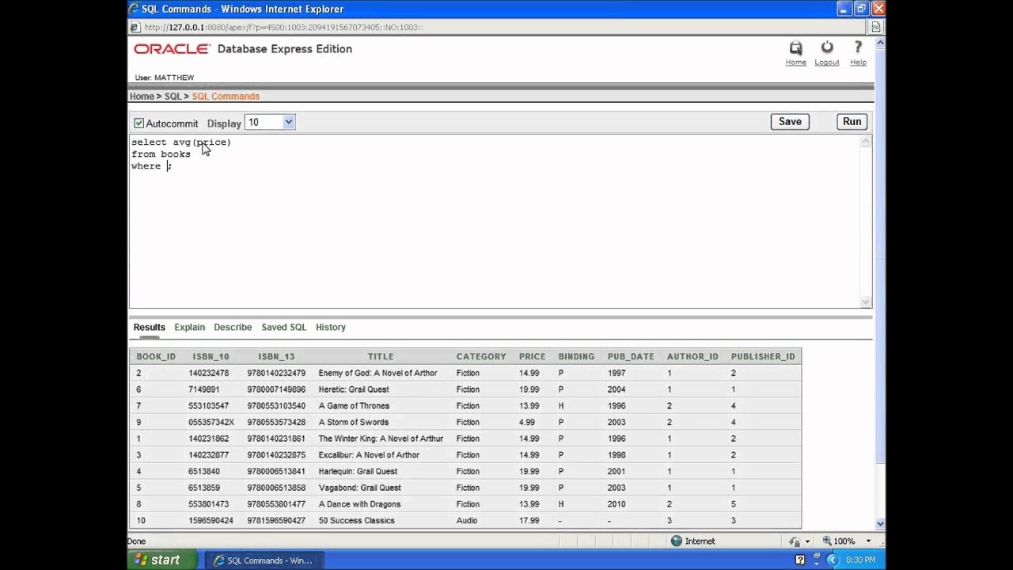Viewport: 1013px width, 570px height.
Task: Click the ISBN_13 column header
Action: [276, 356]
